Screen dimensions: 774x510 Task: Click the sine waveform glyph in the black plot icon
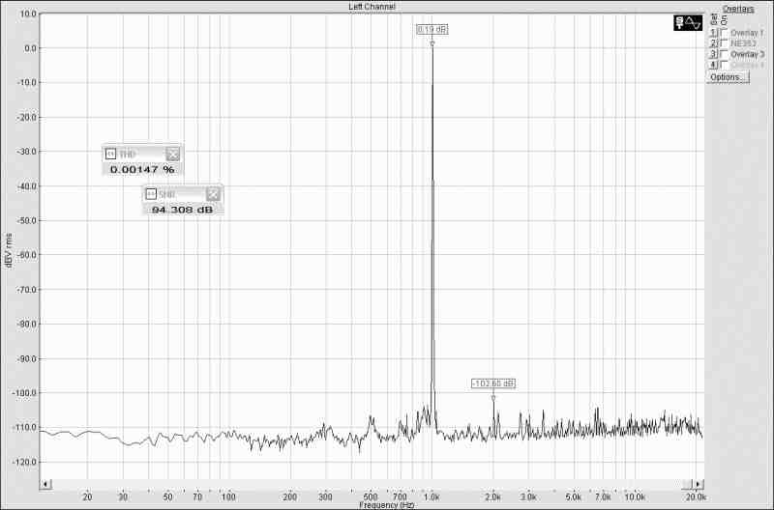click(693, 22)
